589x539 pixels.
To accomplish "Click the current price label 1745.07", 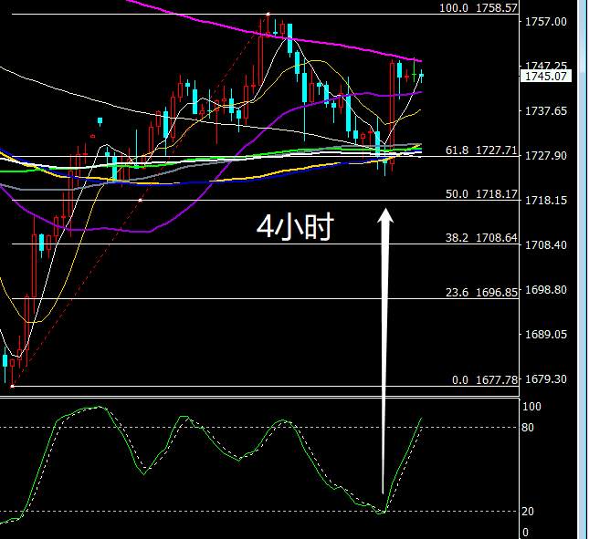I will (545, 77).
